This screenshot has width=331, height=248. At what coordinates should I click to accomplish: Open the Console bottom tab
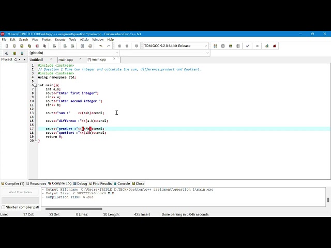point(122,184)
